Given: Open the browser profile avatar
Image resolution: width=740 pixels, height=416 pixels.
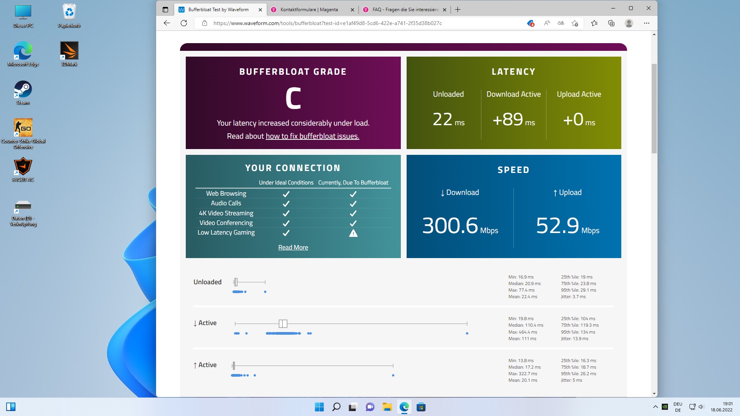Looking at the screenshot, I should tap(629, 23).
